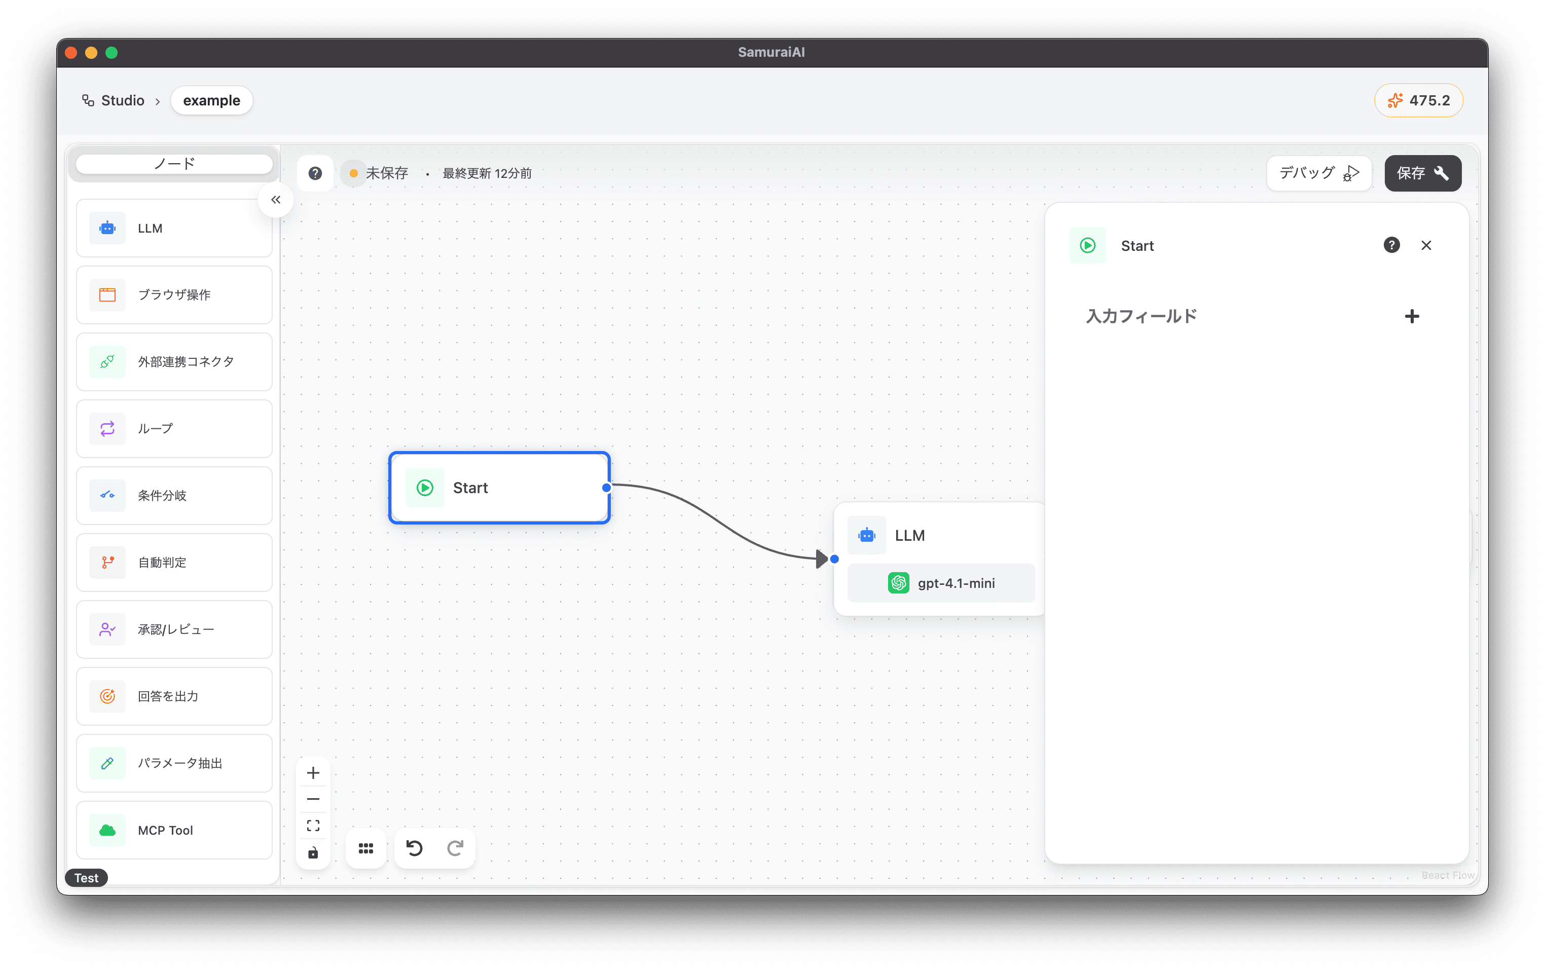Select the gpt-4.1-mini model field
The image size is (1545, 970).
pyautogui.click(x=941, y=582)
